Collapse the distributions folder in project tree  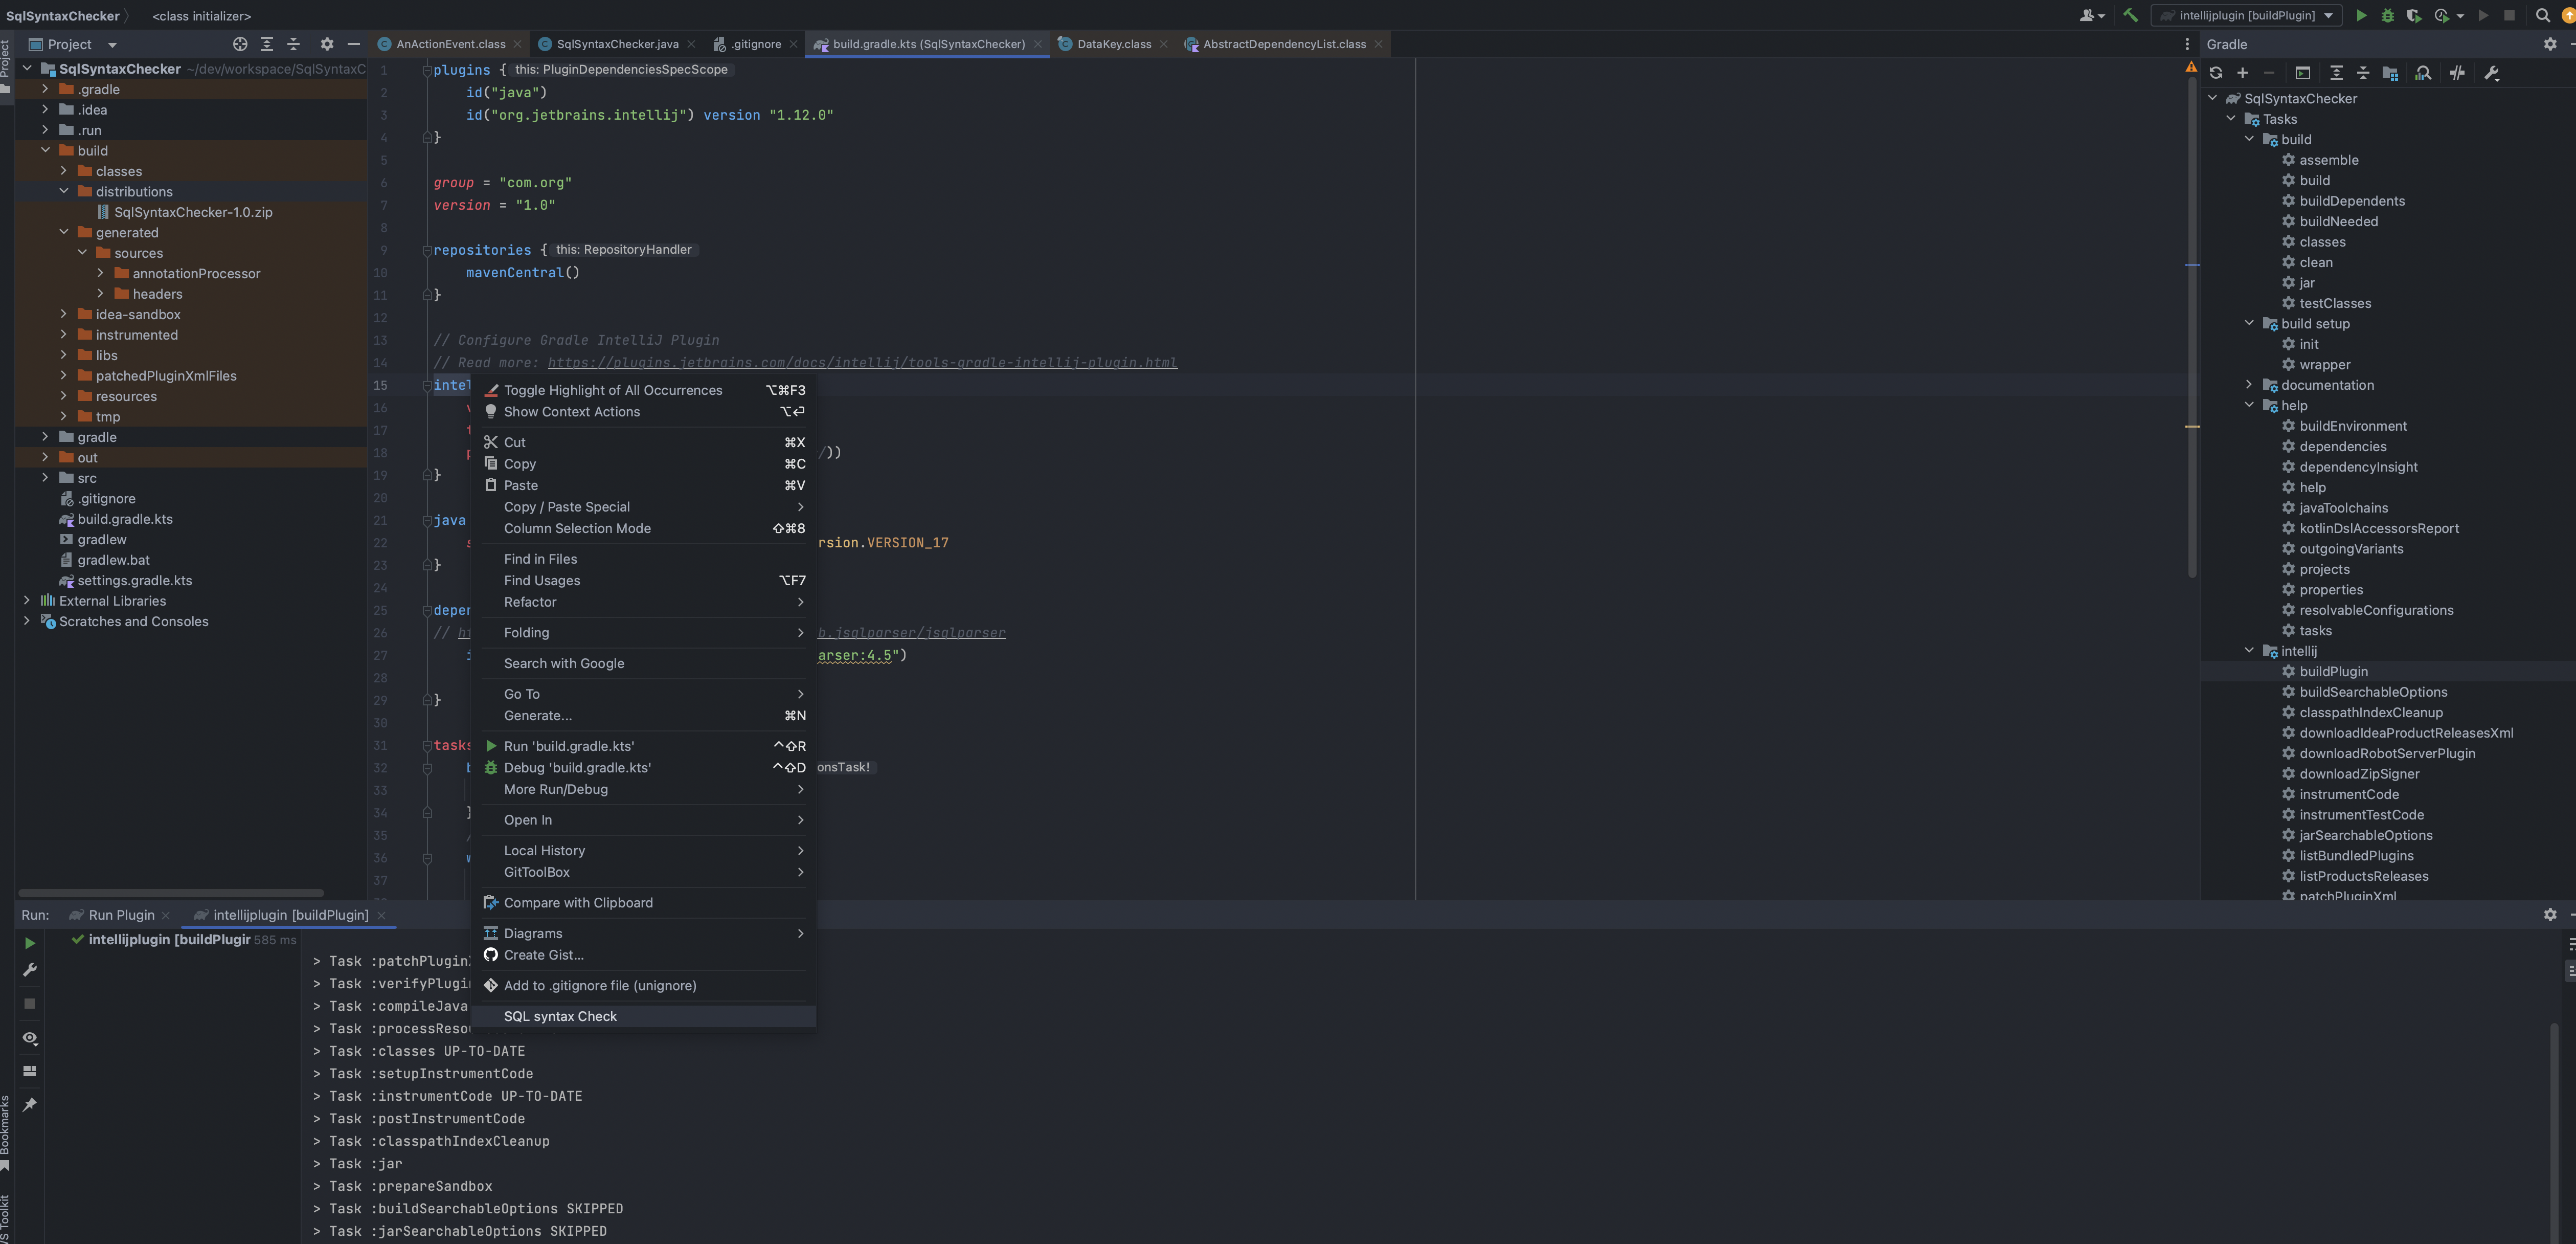pyautogui.click(x=64, y=191)
